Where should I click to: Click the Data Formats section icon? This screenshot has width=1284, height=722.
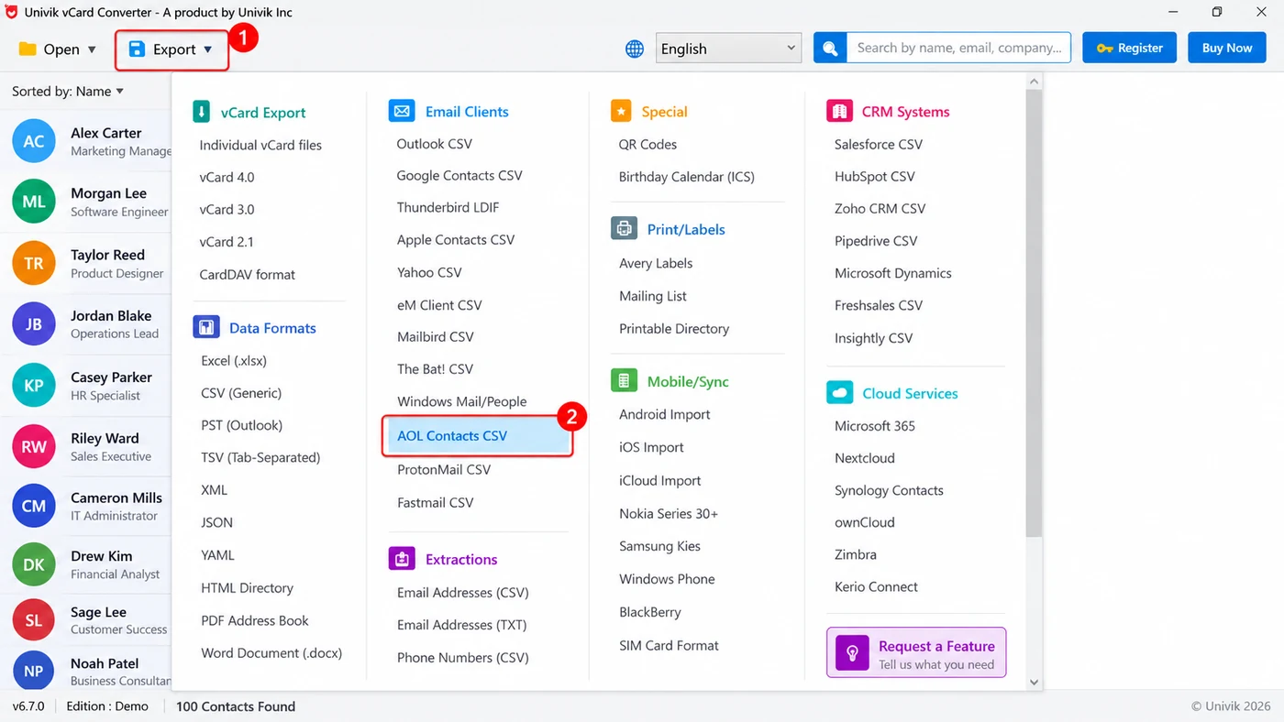click(205, 327)
